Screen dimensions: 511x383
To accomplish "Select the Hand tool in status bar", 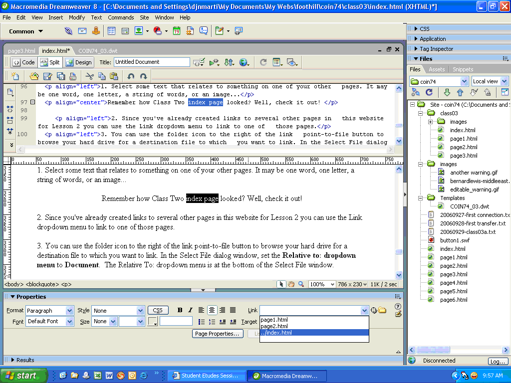I will point(291,284).
